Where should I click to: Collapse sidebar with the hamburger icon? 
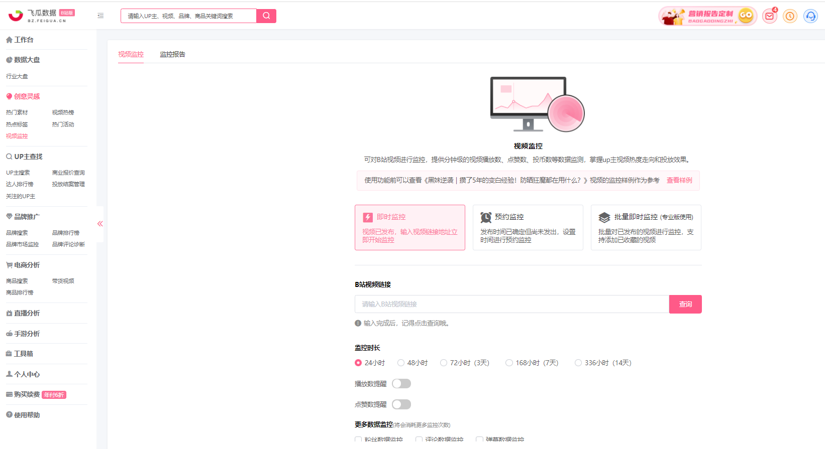(100, 16)
